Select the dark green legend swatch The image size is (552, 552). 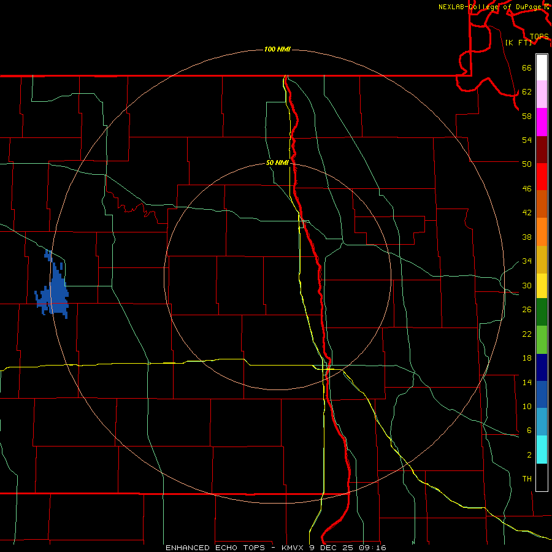click(x=542, y=312)
